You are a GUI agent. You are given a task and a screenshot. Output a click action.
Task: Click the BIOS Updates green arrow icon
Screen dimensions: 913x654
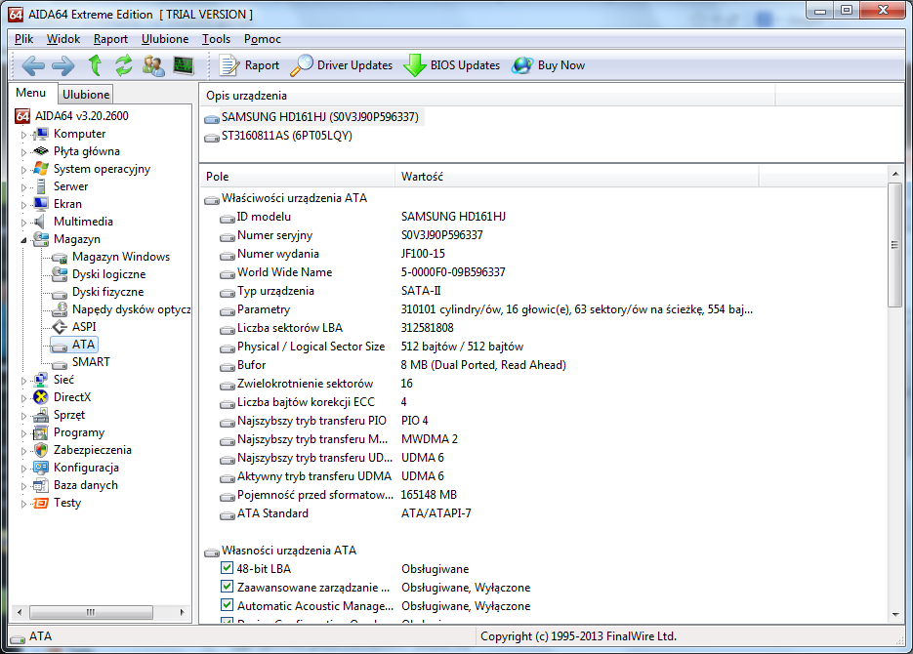coord(415,65)
